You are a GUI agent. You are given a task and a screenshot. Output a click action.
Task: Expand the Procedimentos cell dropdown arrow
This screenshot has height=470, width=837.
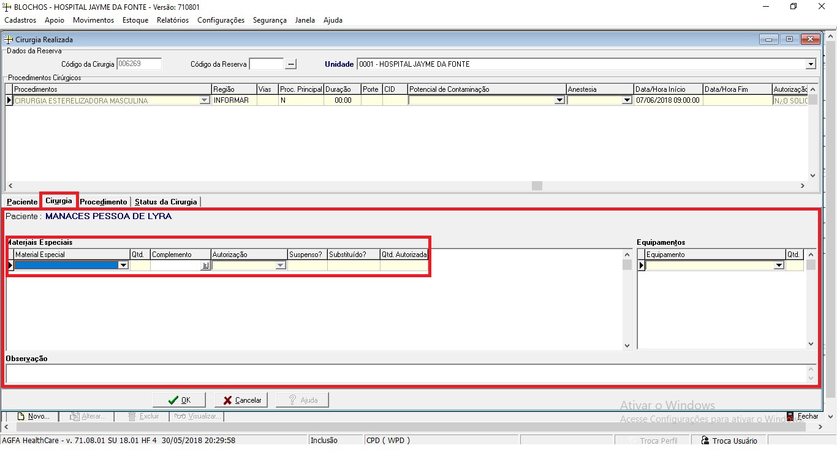(x=205, y=100)
